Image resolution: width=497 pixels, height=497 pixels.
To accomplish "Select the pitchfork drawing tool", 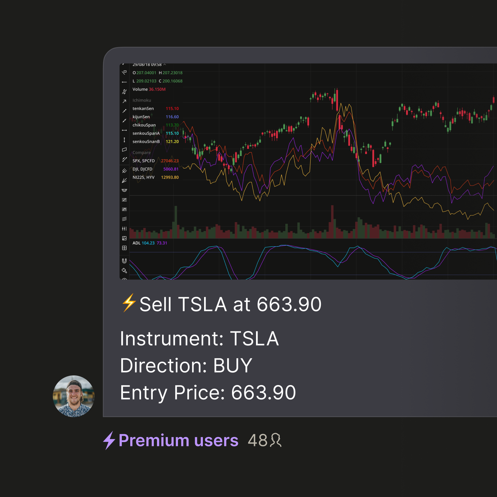I will pos(124,171).
